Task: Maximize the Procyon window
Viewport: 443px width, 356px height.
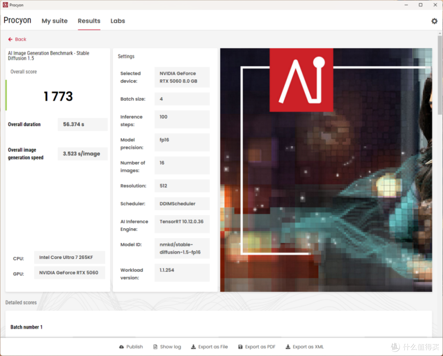Action: (x=420, y=5)
